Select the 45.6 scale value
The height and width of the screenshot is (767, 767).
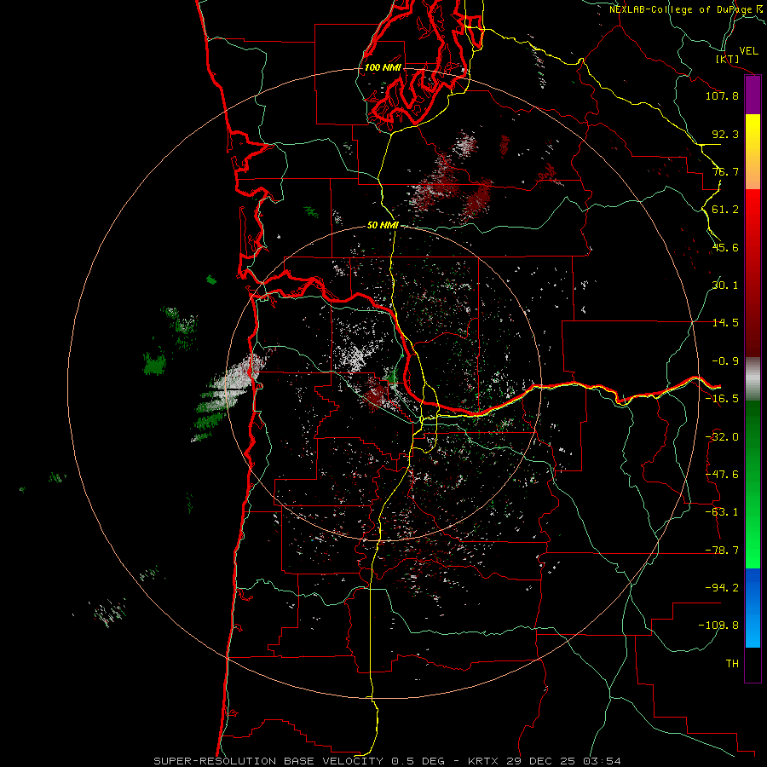(x=725, y=247)
